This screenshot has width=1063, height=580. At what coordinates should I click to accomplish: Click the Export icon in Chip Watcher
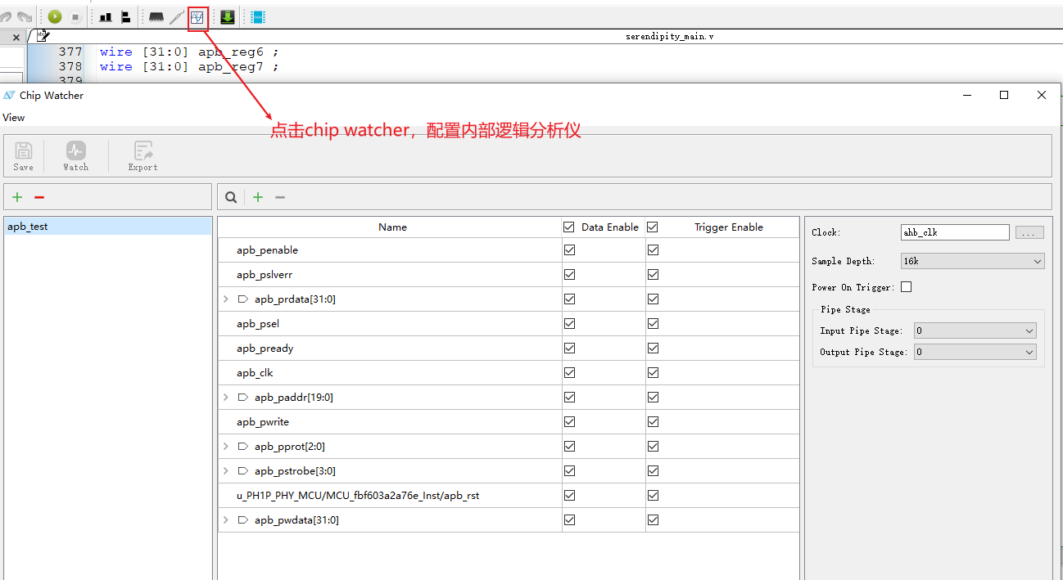tap(142, 155)
